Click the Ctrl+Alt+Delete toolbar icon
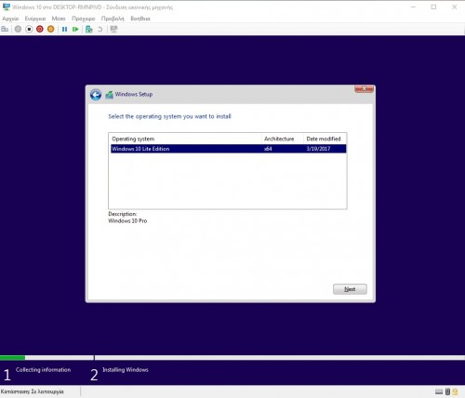This screenshot has height=398, width=465. click(x=5, y=29)
